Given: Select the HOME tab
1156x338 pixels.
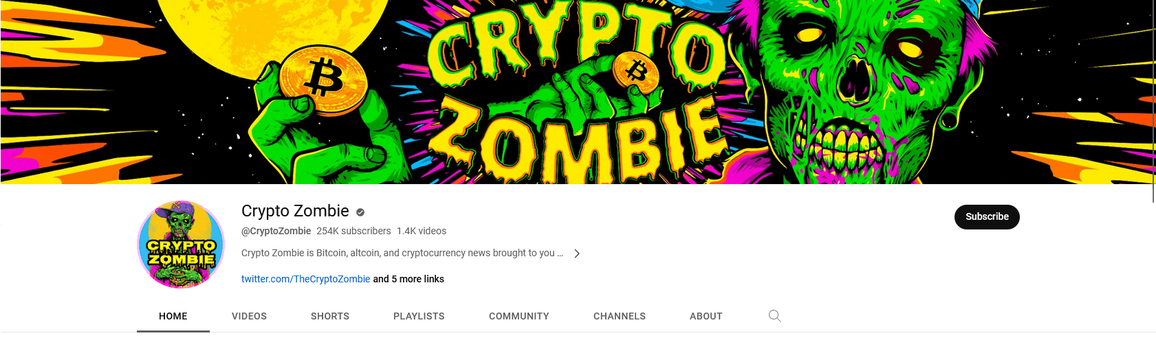Looking at the screenshot, I should 173,316.
